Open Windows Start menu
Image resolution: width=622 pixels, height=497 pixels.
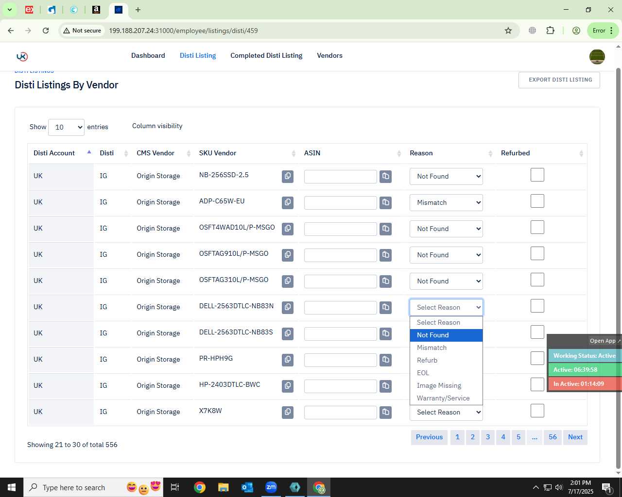[12, 487]
